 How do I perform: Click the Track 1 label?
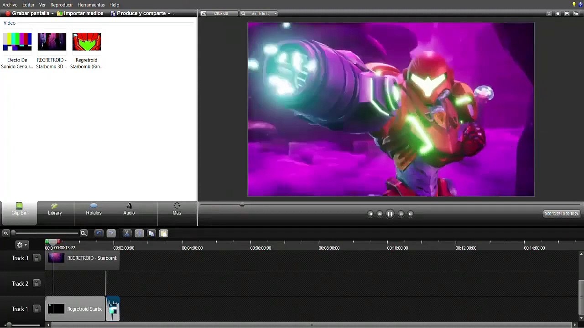(20, 309)
